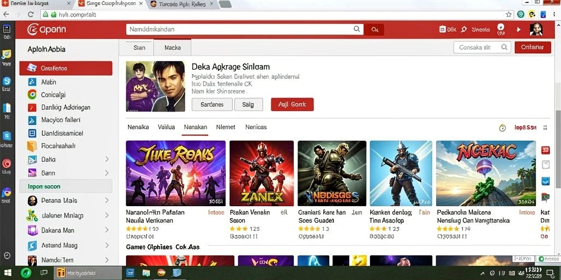This screenshot has width=561, height=280.
Task: Click the browser reload button
Action: (31, 15)
